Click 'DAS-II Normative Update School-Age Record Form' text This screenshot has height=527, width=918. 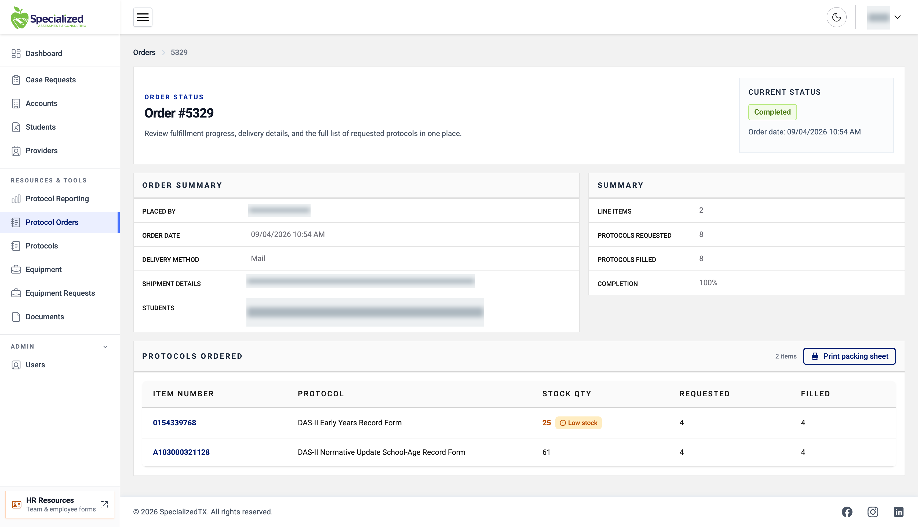[381, 452]
